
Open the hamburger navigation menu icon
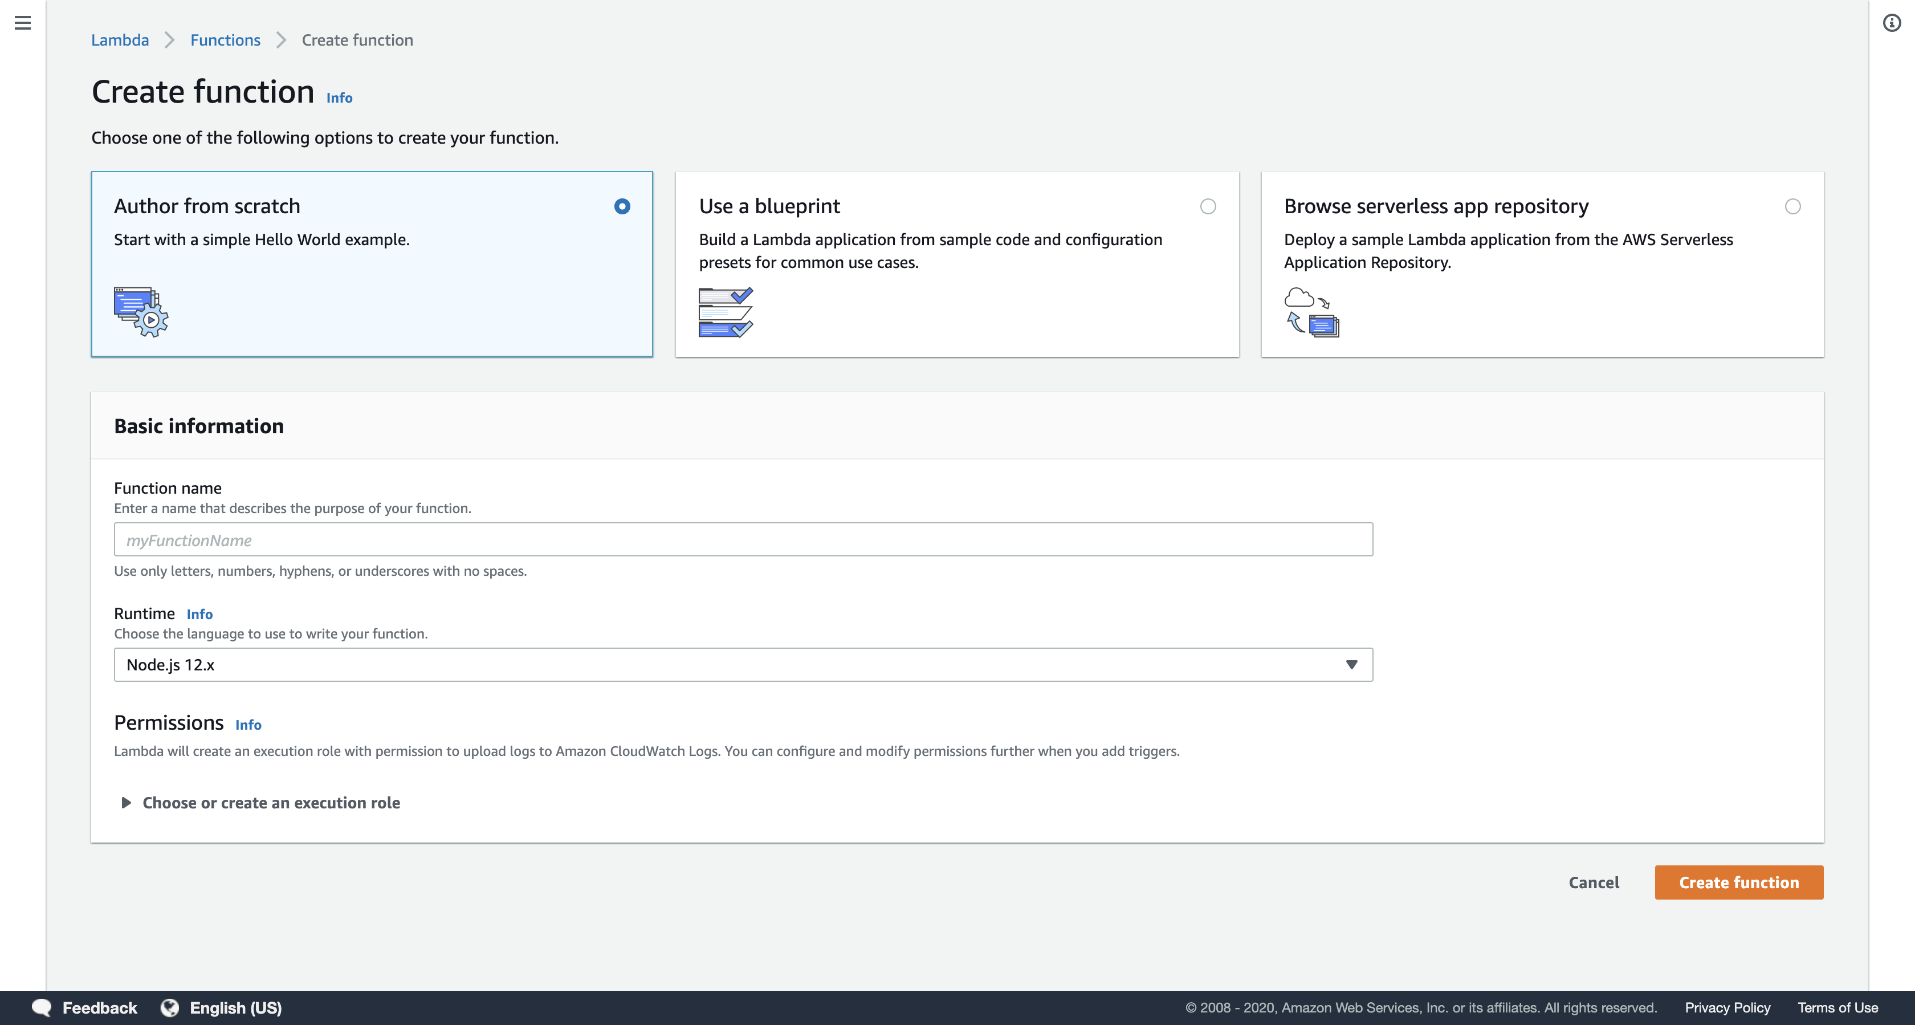(22, 23)
